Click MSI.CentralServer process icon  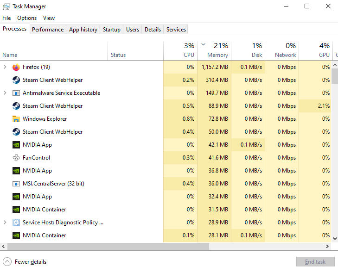click(x=16, y=183)
